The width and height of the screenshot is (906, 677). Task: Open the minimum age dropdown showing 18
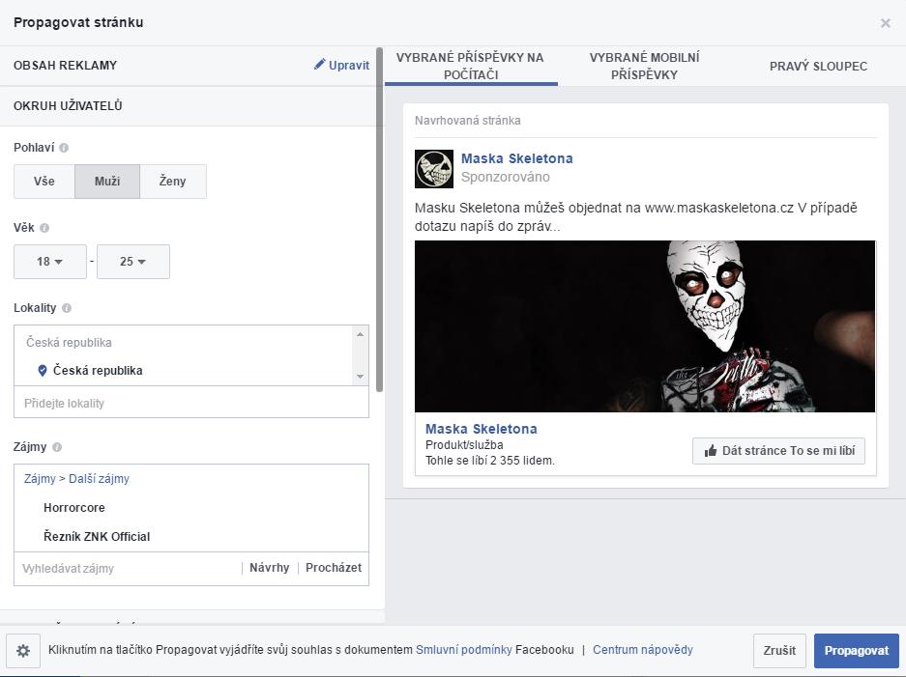50,262
